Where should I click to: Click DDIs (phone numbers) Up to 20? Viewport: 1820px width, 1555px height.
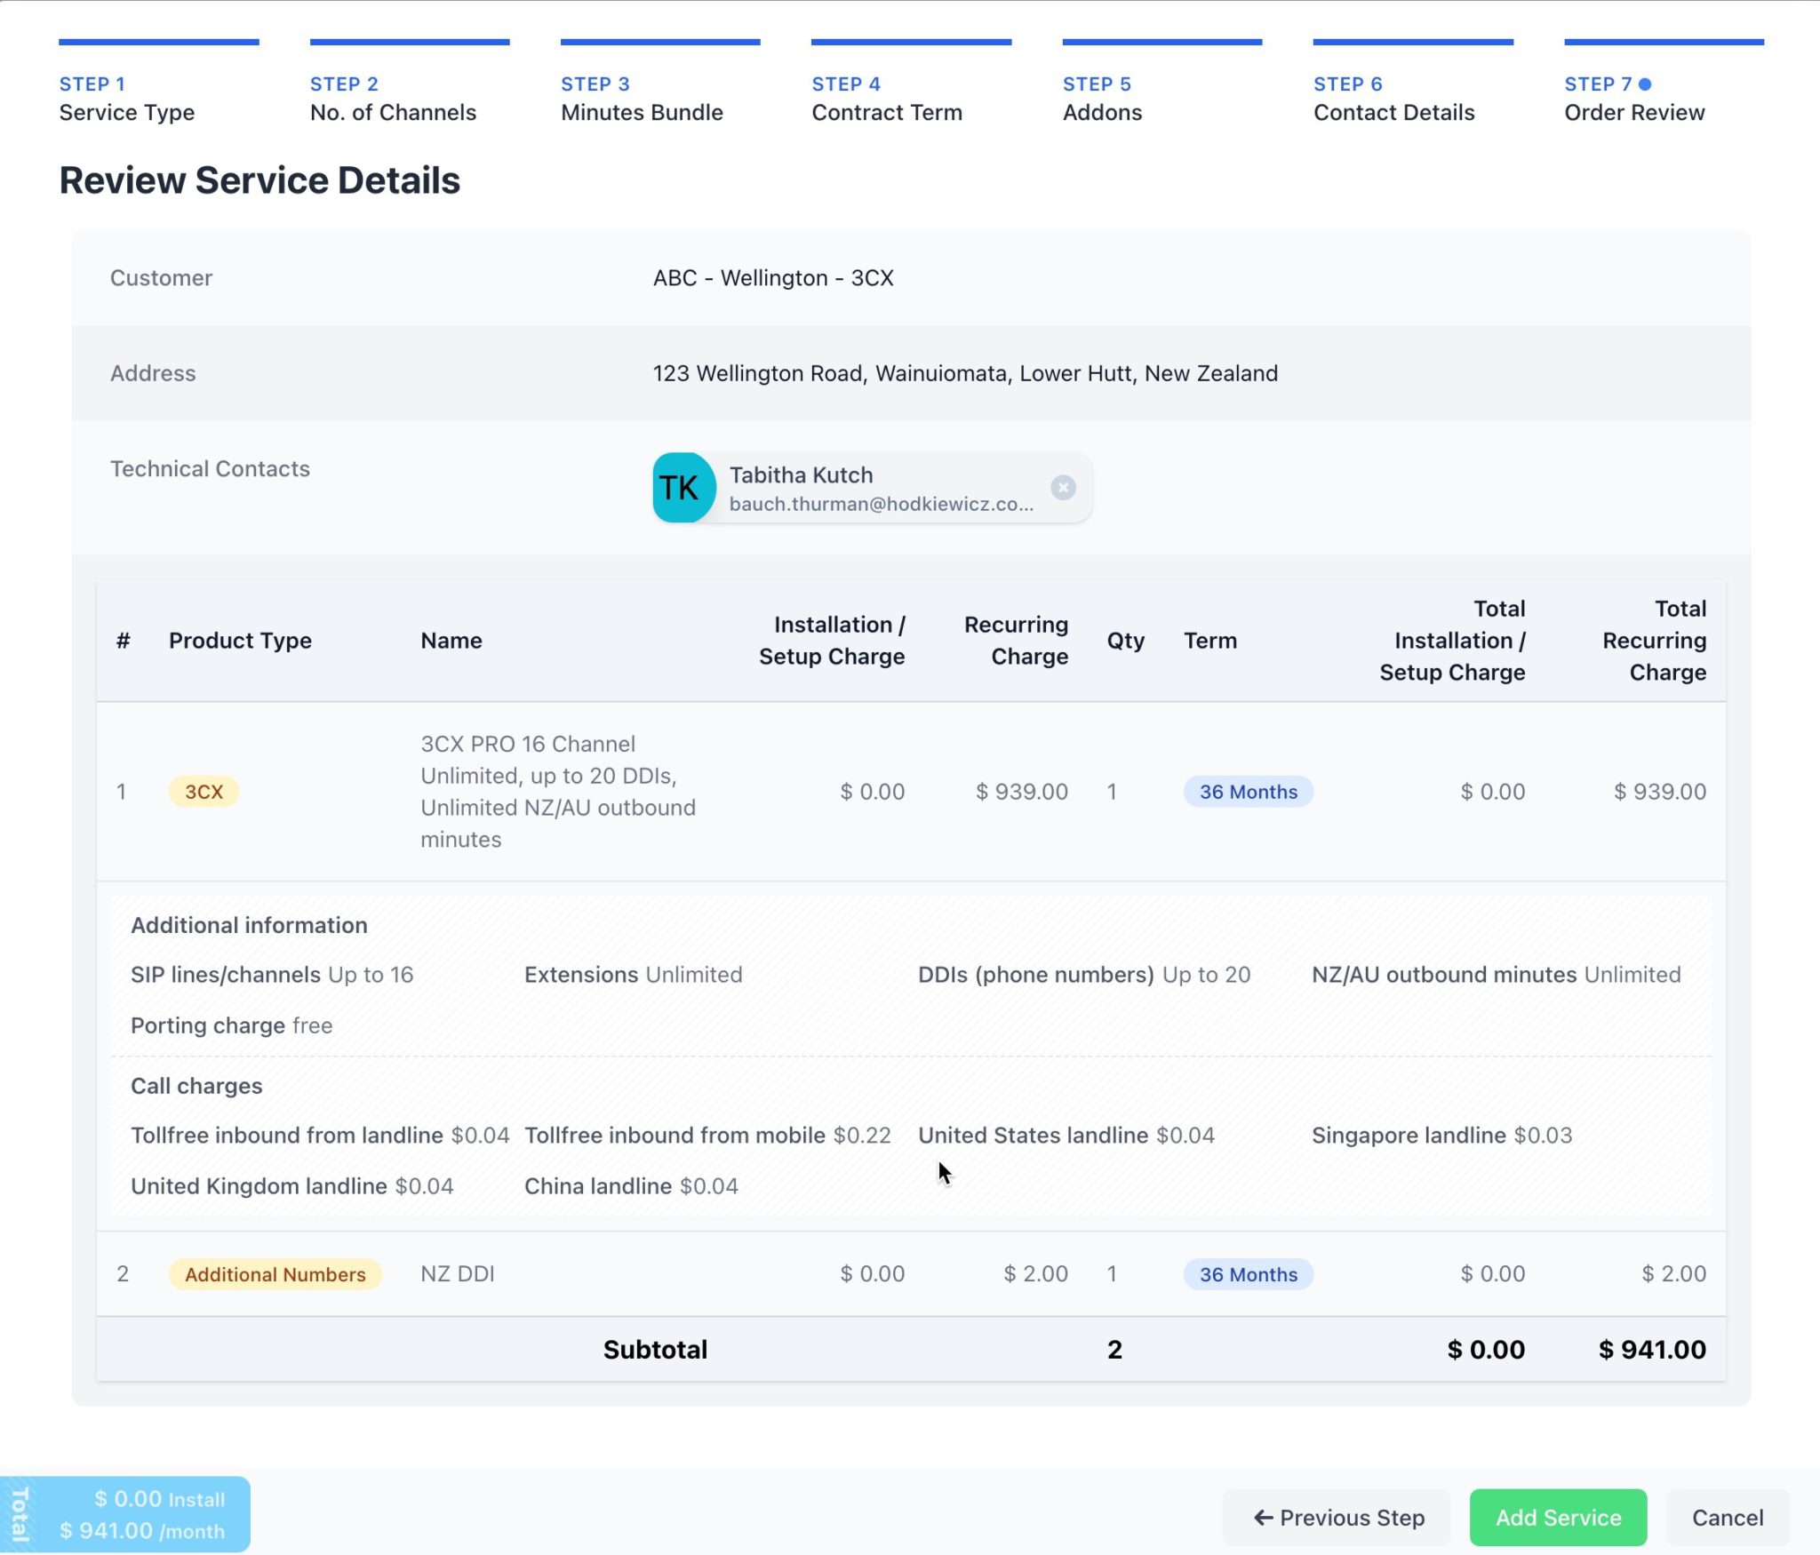coord(1084,975)
